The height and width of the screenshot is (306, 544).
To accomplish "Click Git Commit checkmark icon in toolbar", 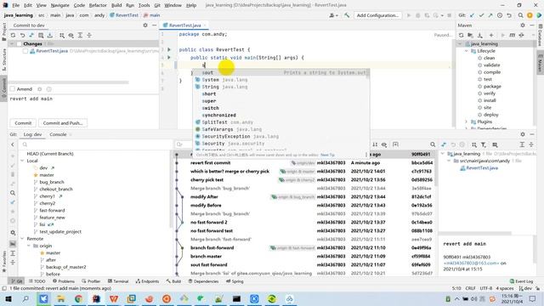I will tap(481, 15).
